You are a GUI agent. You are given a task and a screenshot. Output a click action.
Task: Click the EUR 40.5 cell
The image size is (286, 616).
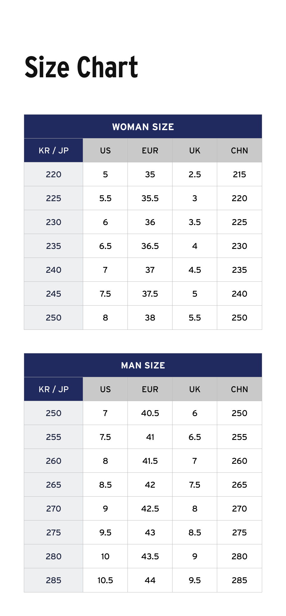[x=150, y=413]
